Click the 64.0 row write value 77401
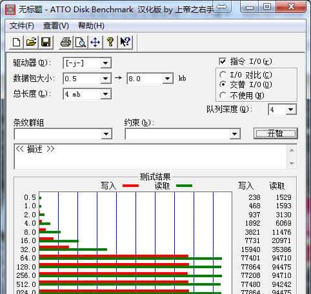 coord(250,258)
